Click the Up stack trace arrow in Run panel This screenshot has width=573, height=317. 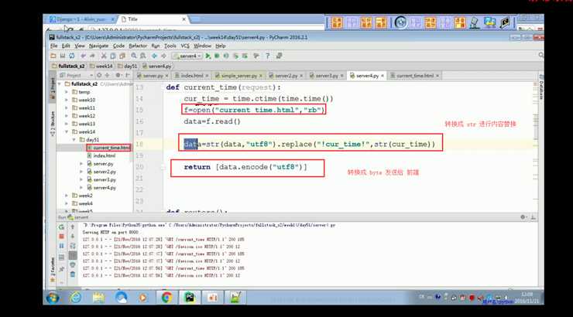click(x=73, y=227)
